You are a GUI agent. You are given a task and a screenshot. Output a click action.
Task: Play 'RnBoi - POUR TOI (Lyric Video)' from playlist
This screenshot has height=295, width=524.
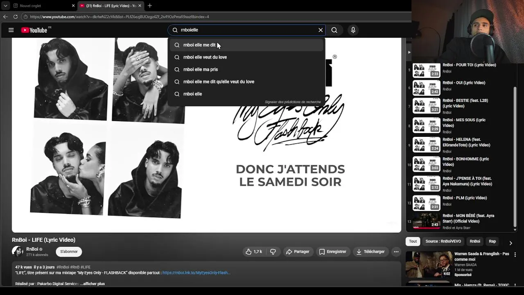(x=459, y=70)
